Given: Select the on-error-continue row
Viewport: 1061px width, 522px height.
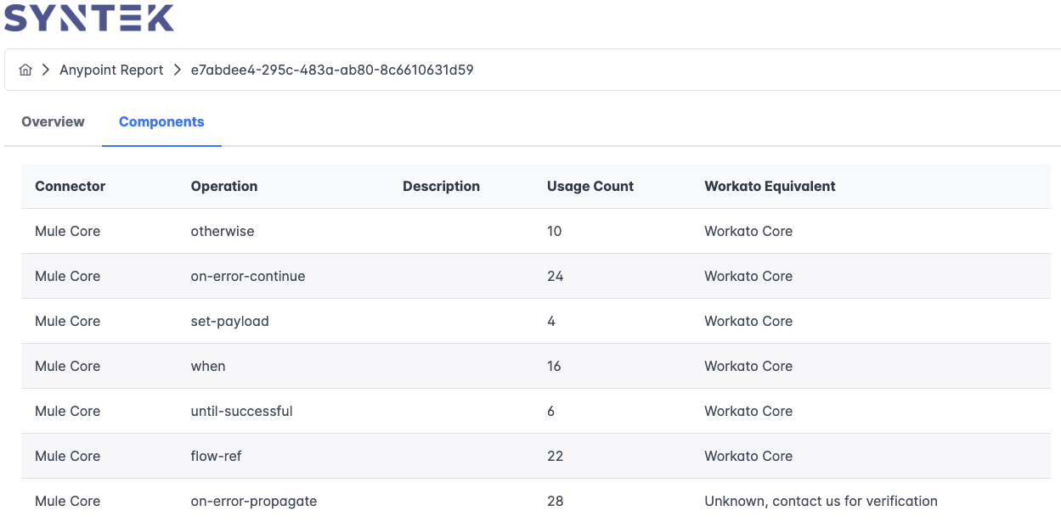Looking at the screenshot, I should pos(536,276).
